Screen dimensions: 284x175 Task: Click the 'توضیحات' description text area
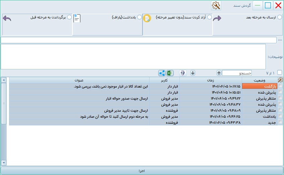pos(133,57)
